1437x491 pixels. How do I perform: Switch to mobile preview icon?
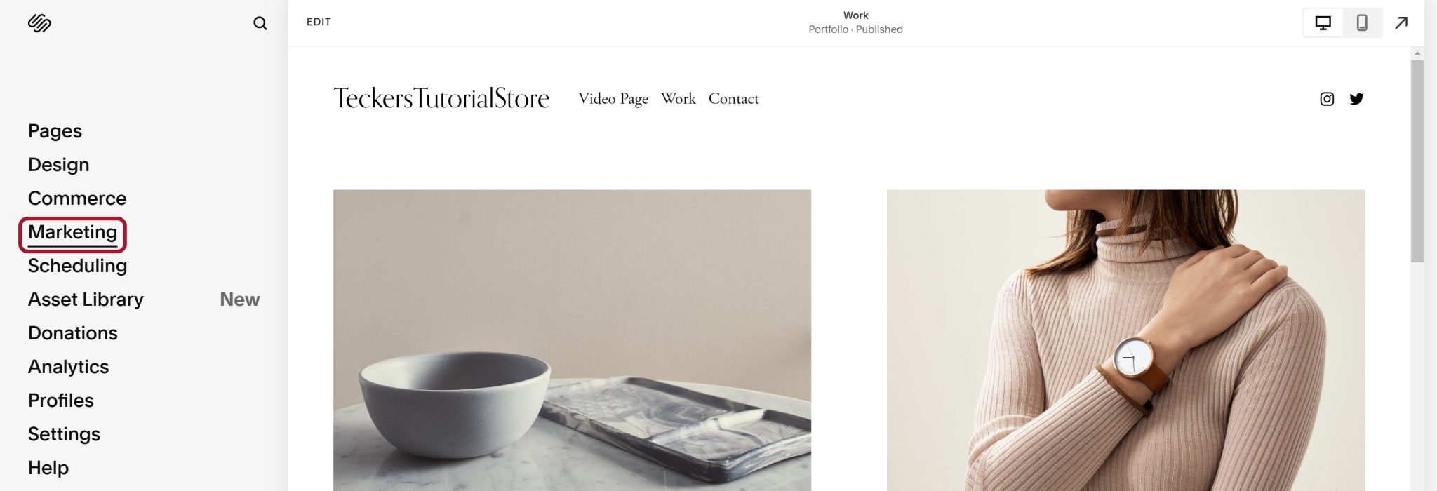[x=1362, y=23]
